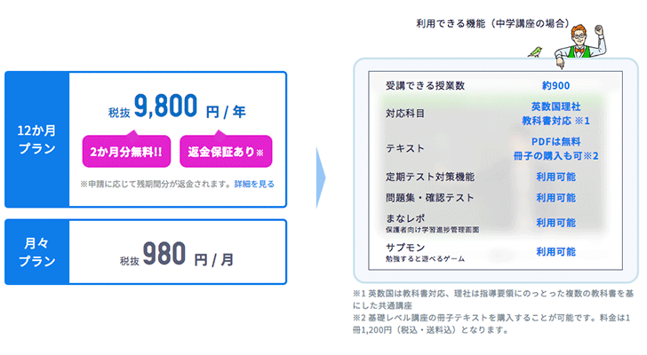Click the 2か月分無料!! pink badge
The width and height of the screenshot is (647, 355).
click(x=126, y=151)
